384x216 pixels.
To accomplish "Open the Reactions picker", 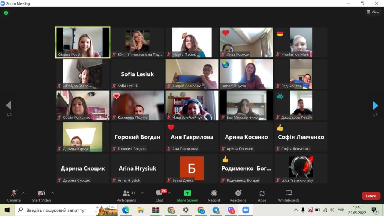I will [238, 195].
